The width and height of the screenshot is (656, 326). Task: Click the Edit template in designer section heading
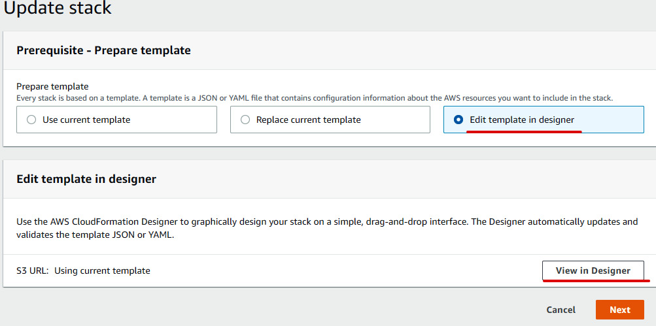click(86, 179)
